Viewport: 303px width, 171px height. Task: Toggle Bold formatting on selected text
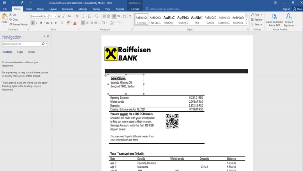click(33, 23)
